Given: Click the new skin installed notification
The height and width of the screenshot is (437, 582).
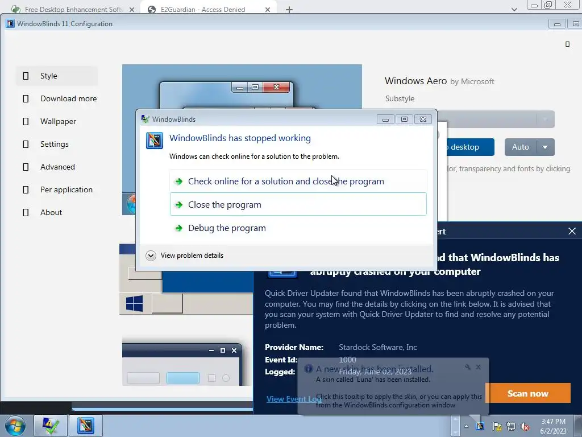Looking at the screenshot, I should pyautogui.click(x=393, y=386).
